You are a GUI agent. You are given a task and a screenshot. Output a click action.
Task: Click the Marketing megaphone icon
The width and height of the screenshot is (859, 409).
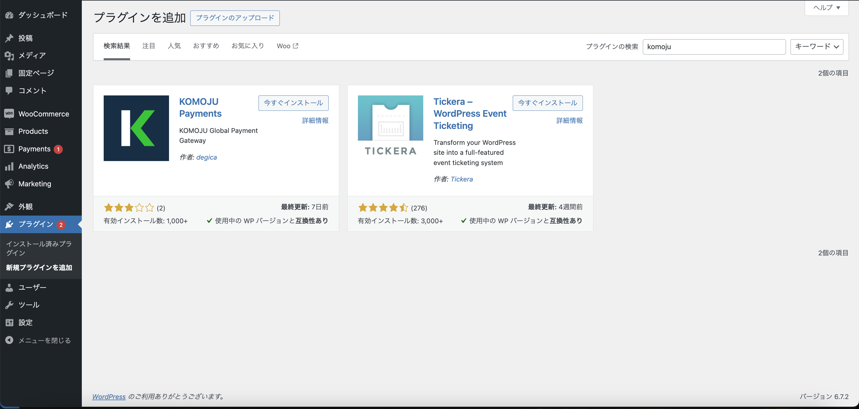(9, 184)
